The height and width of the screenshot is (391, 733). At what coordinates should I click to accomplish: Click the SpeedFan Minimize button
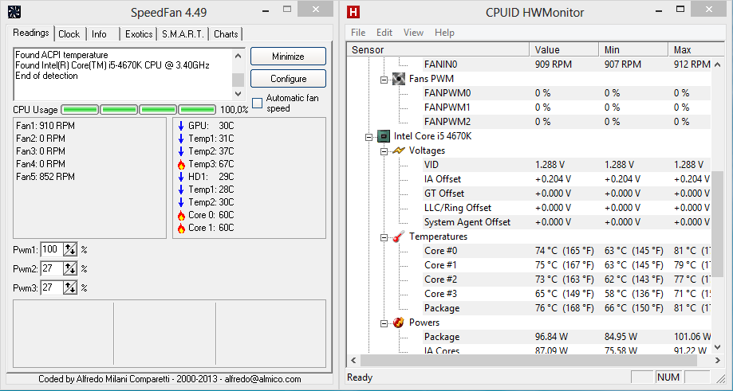pyautogui.click(x=288, y=56)
